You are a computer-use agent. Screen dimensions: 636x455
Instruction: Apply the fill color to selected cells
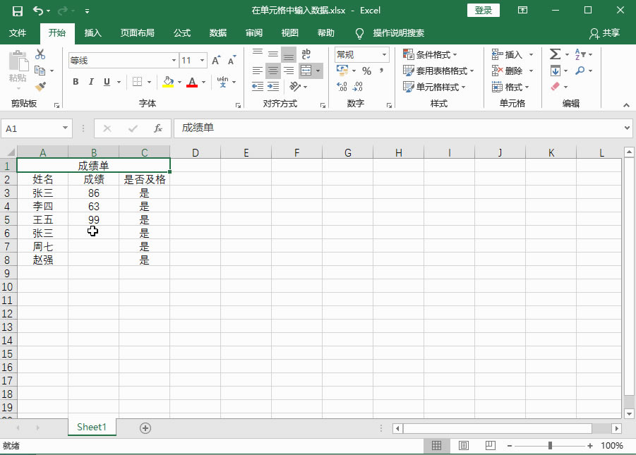coord(169,83)
